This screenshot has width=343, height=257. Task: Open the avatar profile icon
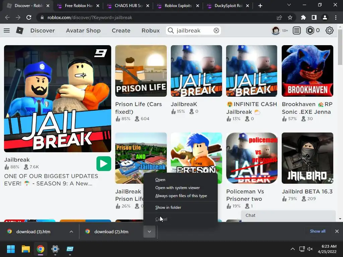[x=275, y=30]
